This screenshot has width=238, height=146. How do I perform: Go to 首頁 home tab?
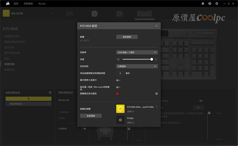pyautogui.click(x=16, y=4)
